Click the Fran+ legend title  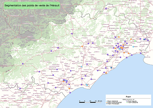coord(128,97)
